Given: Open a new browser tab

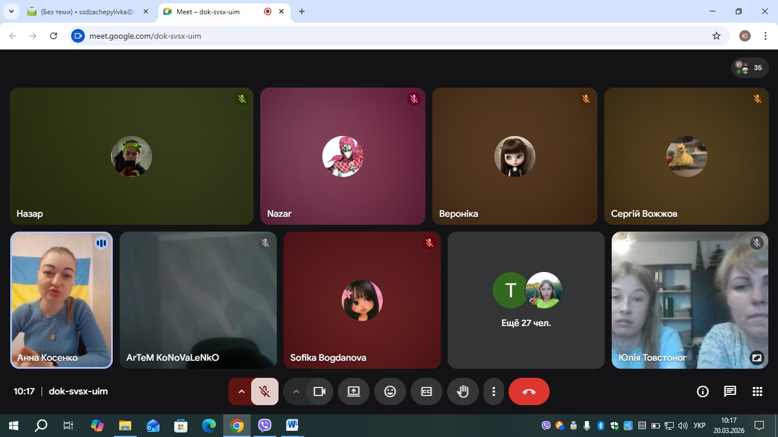Looking at the screenshot, I should pyautogui.click(x=302, y=12).
